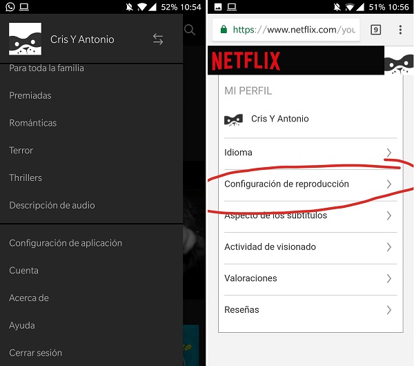This screenshot has width=414, height=366.
Task: Expand the Reseñas chevron
Action: tap(388, 309)
